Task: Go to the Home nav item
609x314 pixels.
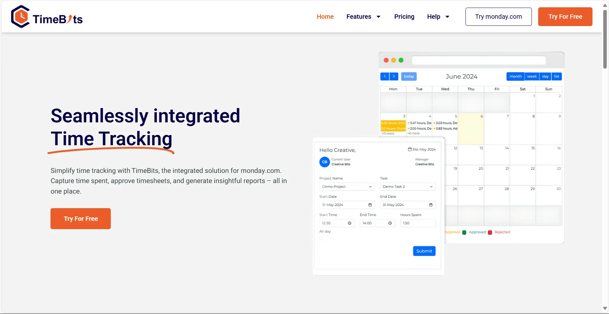Action: [x=325, y=17]
